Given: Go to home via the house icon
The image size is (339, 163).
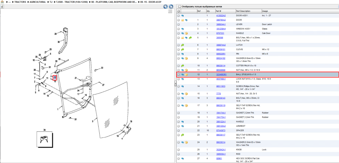Looking at the screenshot, I should point(2,2).
